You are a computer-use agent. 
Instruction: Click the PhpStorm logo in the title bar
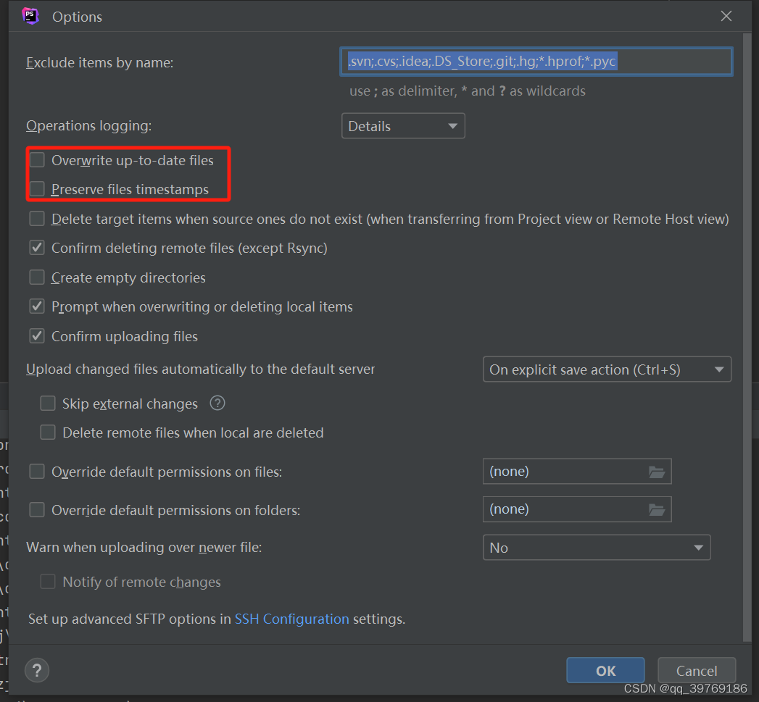pyautogui.click(x=30, y=15)
